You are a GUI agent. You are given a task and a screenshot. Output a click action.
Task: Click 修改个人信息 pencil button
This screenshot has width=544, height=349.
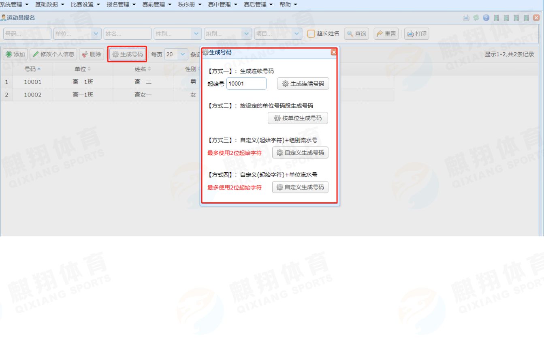click(x=53, y=54)
